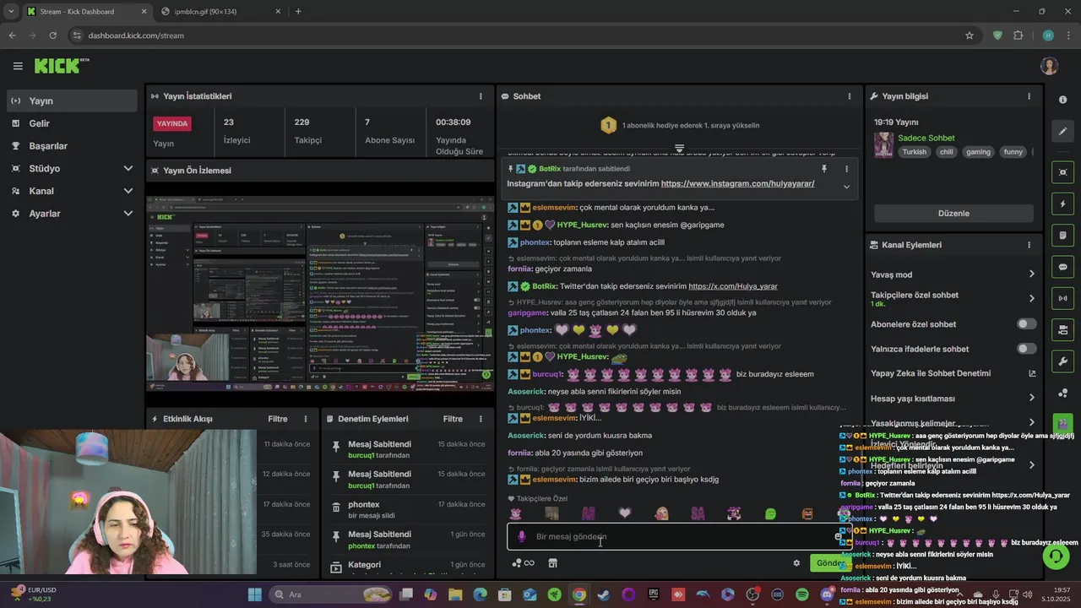Click the stream preview thumbnail
Screen dimensions: 1081x608
pos(320,294)
